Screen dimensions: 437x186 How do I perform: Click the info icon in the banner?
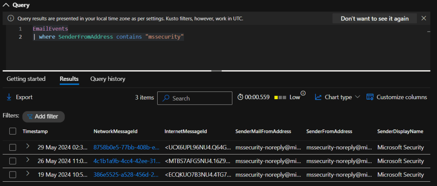(x=11, y=19)
